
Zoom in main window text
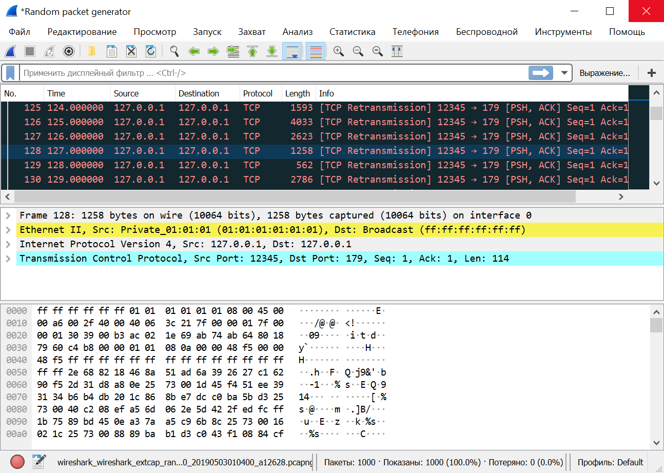pos(339,51)
